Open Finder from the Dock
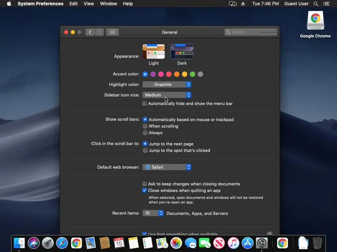This screenshot has width=337, height=252. [x=19, y=243]
